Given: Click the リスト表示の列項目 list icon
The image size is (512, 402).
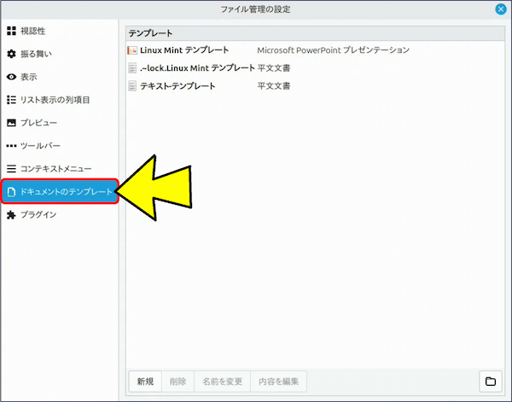Looking at the screenshot, I should pyautogui.click(x=11, y=100).
